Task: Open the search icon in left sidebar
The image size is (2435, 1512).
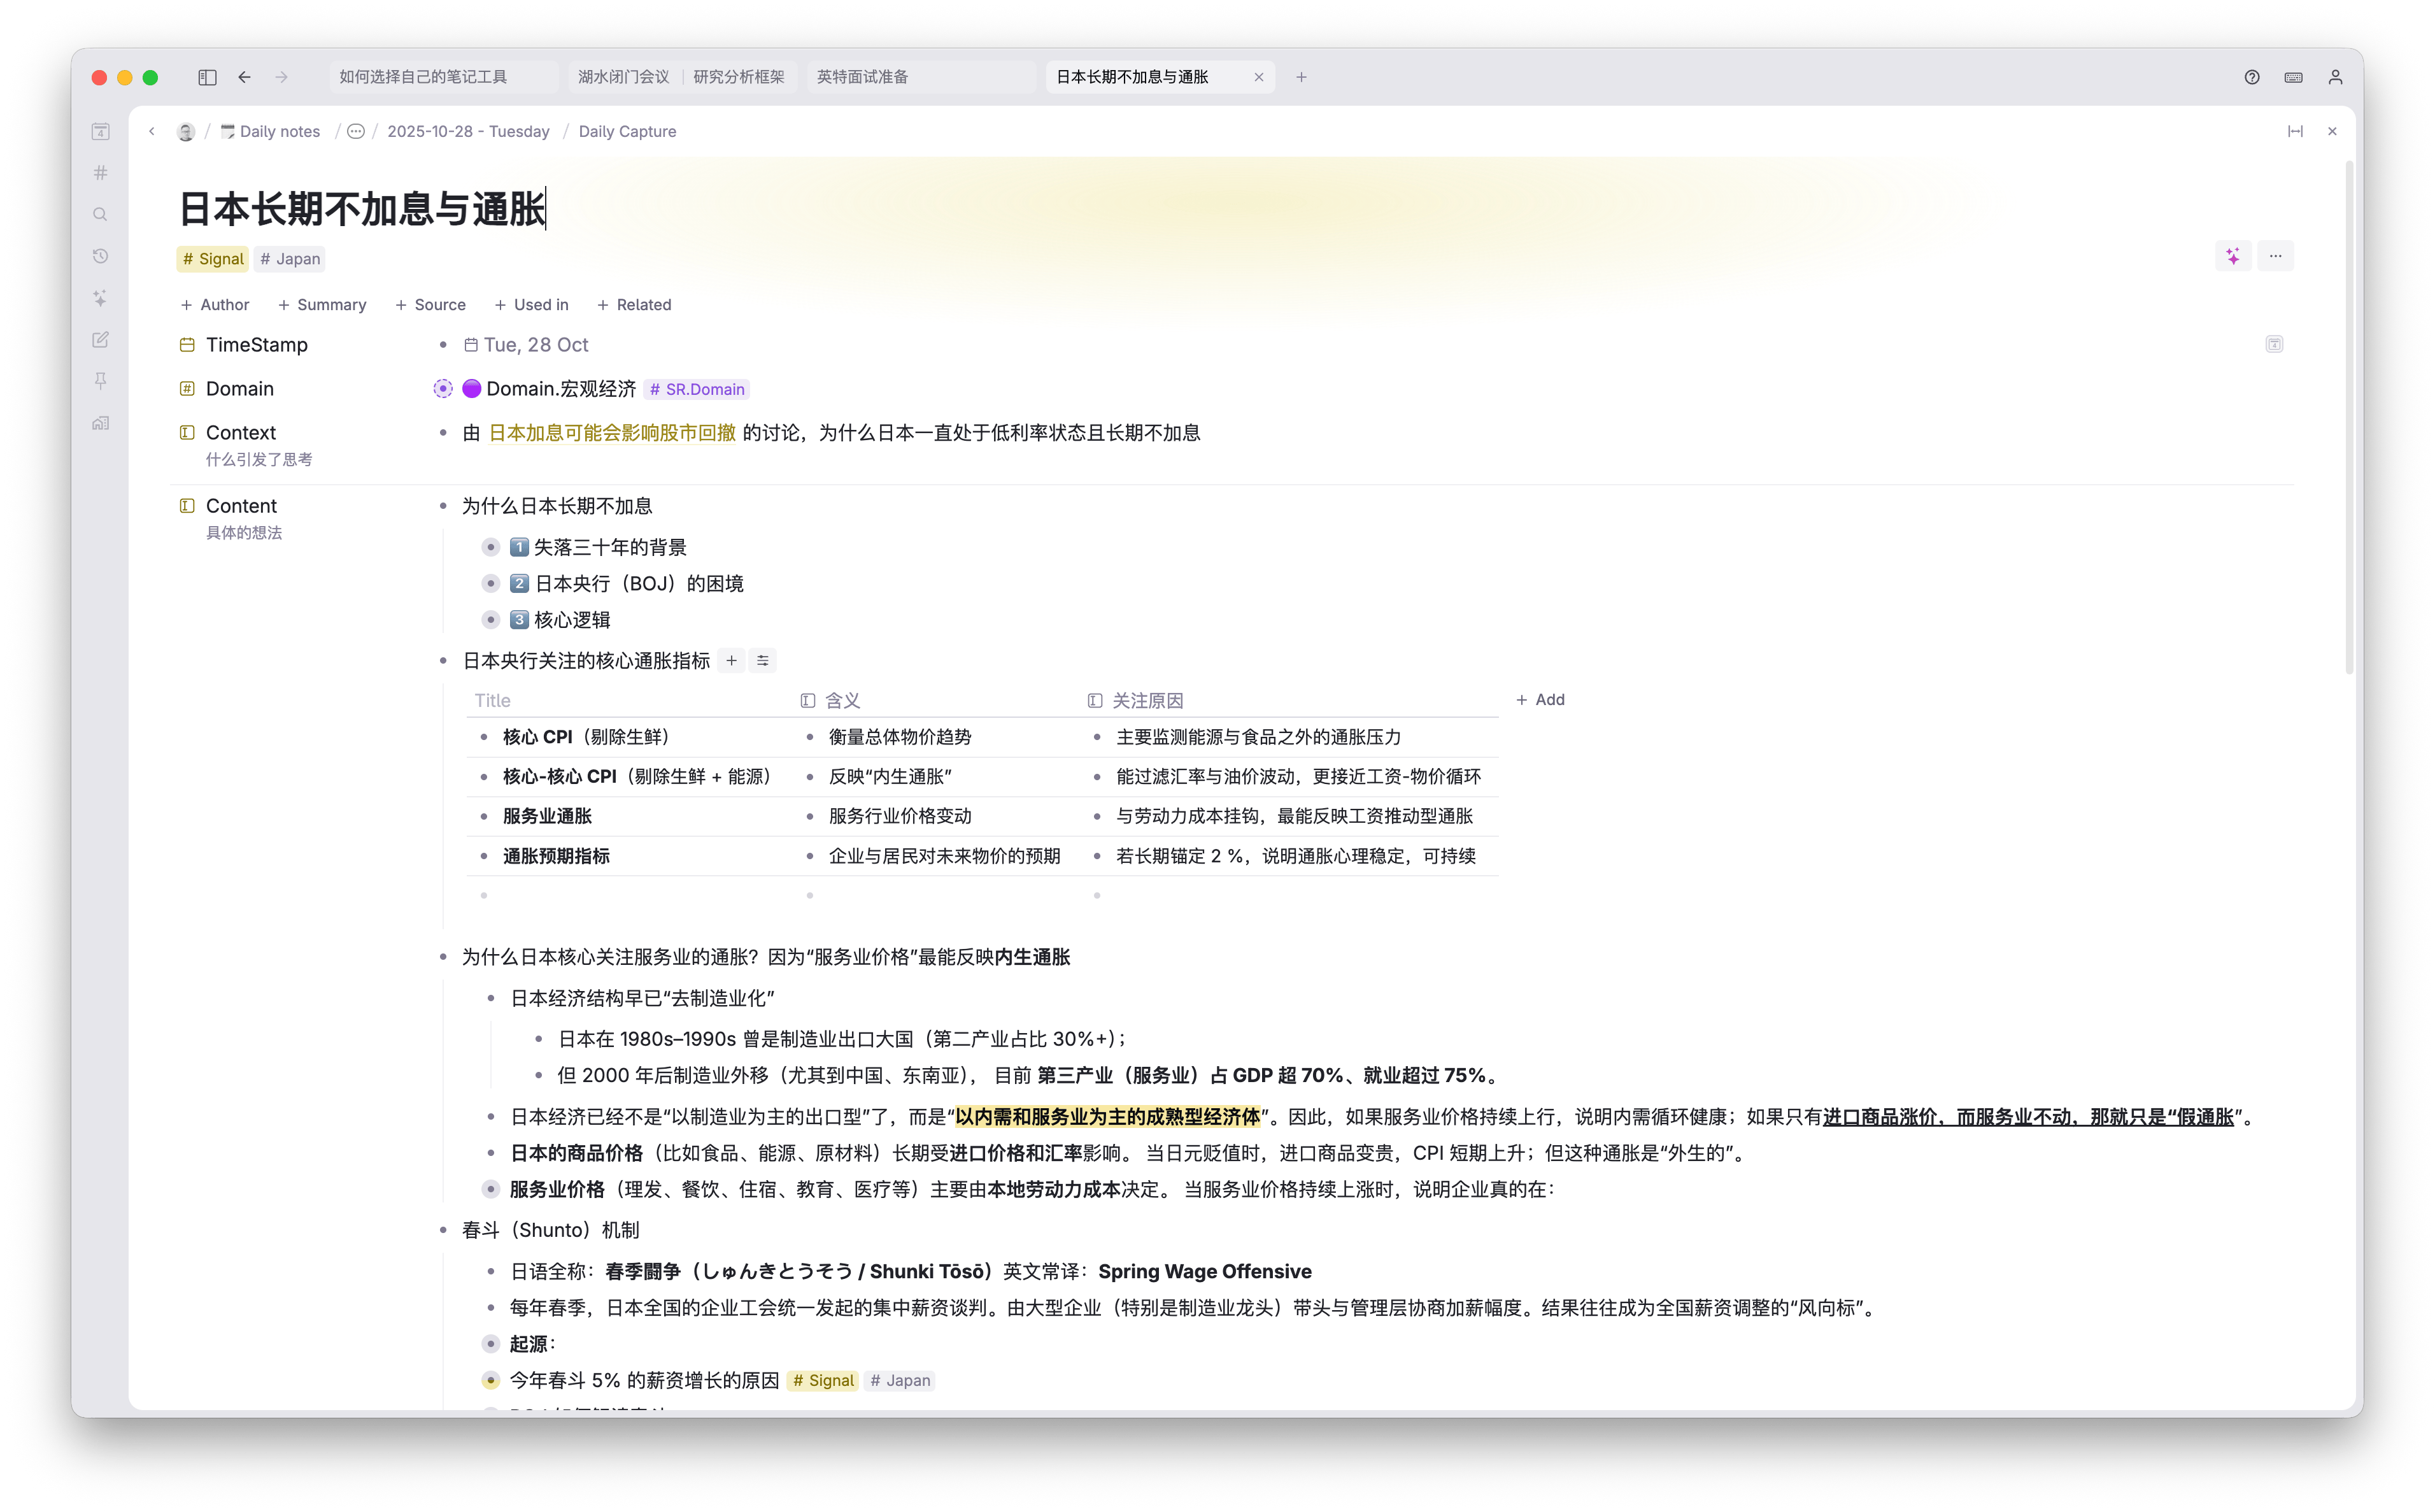Action: pos(100,214)
